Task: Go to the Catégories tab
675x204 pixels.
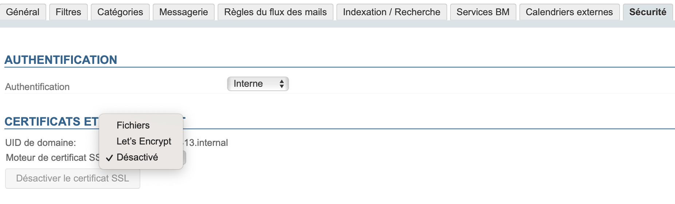Action: point(120,12)
